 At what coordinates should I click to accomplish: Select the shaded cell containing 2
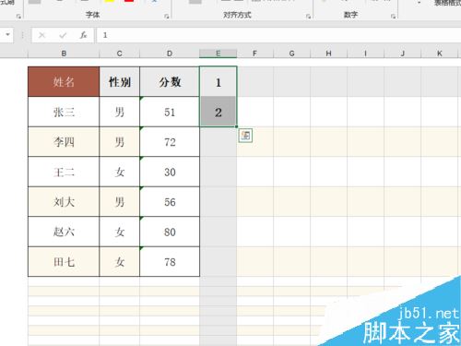pyautogui.click(x=219, y=112)
